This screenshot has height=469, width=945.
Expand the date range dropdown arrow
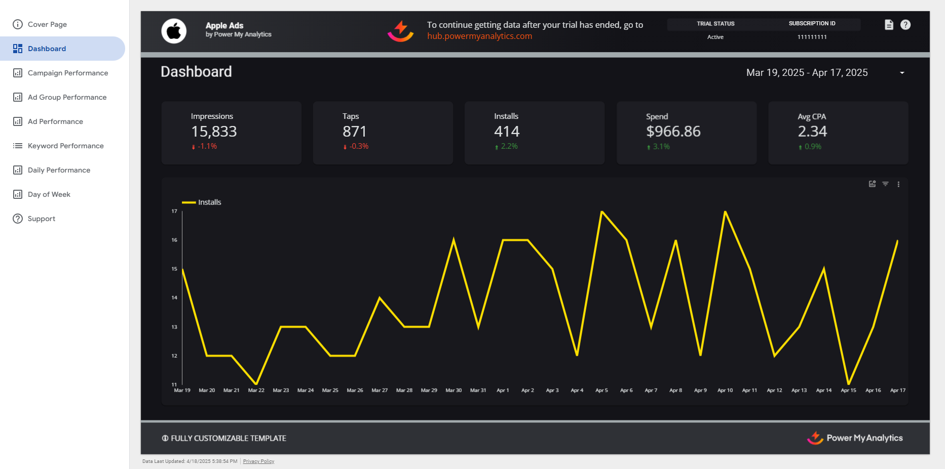tap(902, 73)
